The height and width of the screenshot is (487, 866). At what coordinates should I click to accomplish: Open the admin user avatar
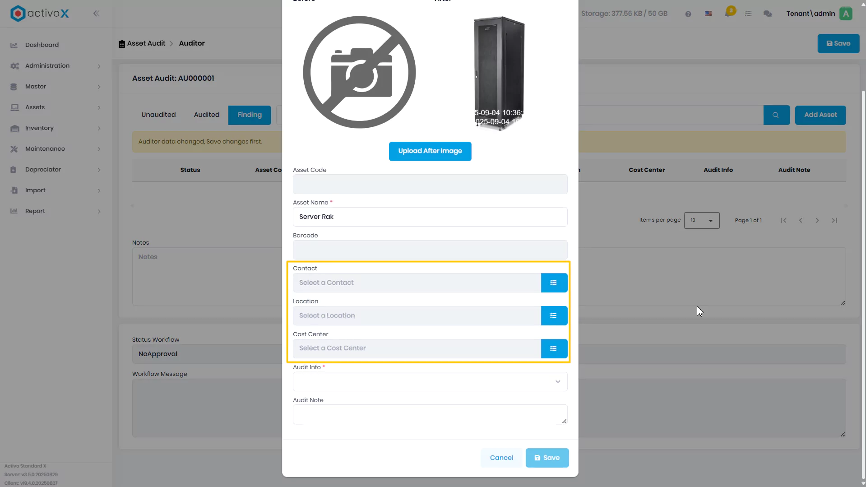[x=846, y=14]
